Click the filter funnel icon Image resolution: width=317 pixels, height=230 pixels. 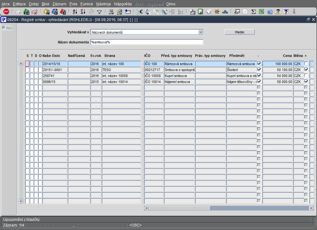point(99,12)
